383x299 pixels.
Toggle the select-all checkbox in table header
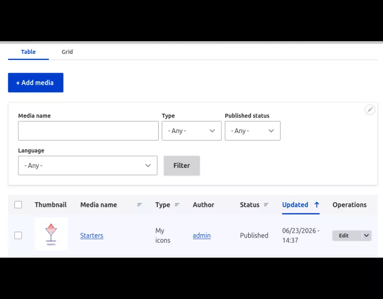tap(18, 204)
